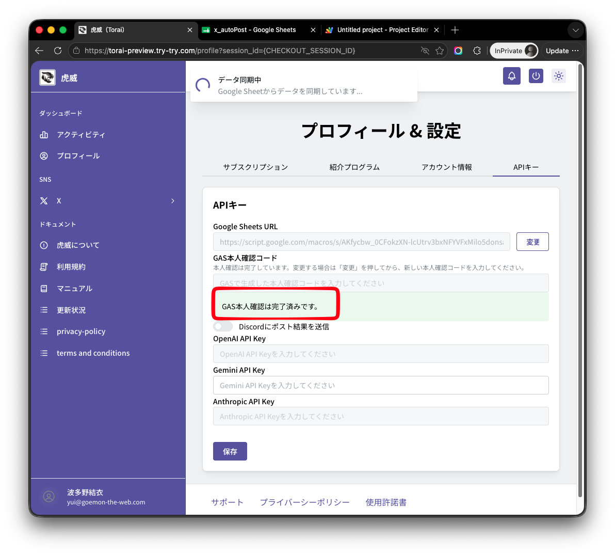View site info lock icon in address bar
615x555 pixels.
click(x=76, y=51)
